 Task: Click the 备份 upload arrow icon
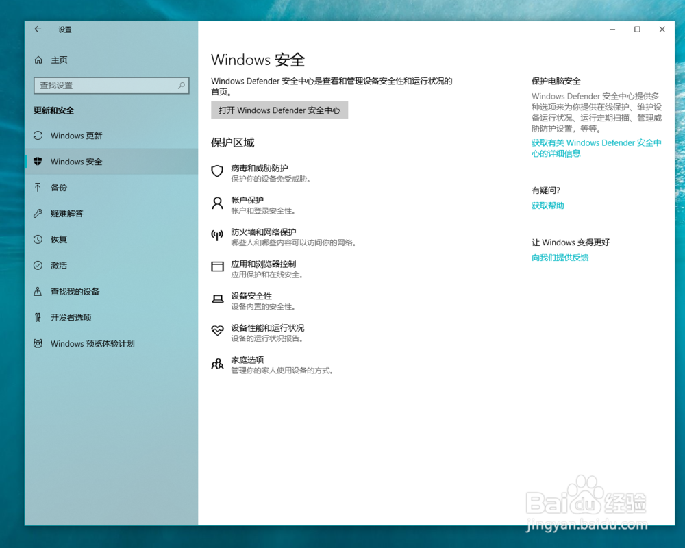38,188
